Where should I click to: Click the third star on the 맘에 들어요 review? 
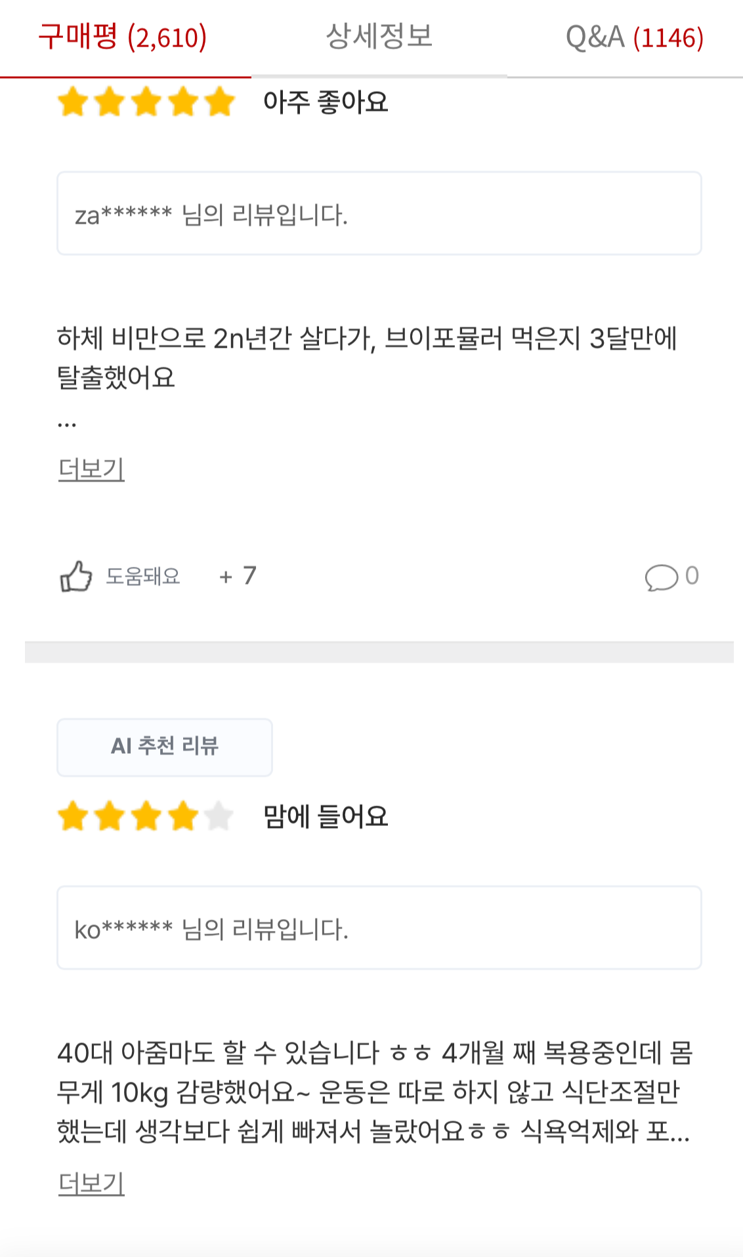point(146,817)
